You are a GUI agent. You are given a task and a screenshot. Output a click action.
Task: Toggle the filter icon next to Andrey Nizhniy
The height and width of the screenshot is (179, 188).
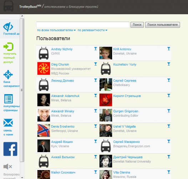click(x=96, y=49)
